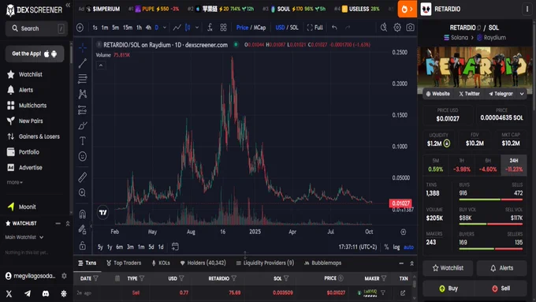Viewport: 536px width, 302px height.
Task: Switch chart to MCap display
Action: [x=259, y=28]
